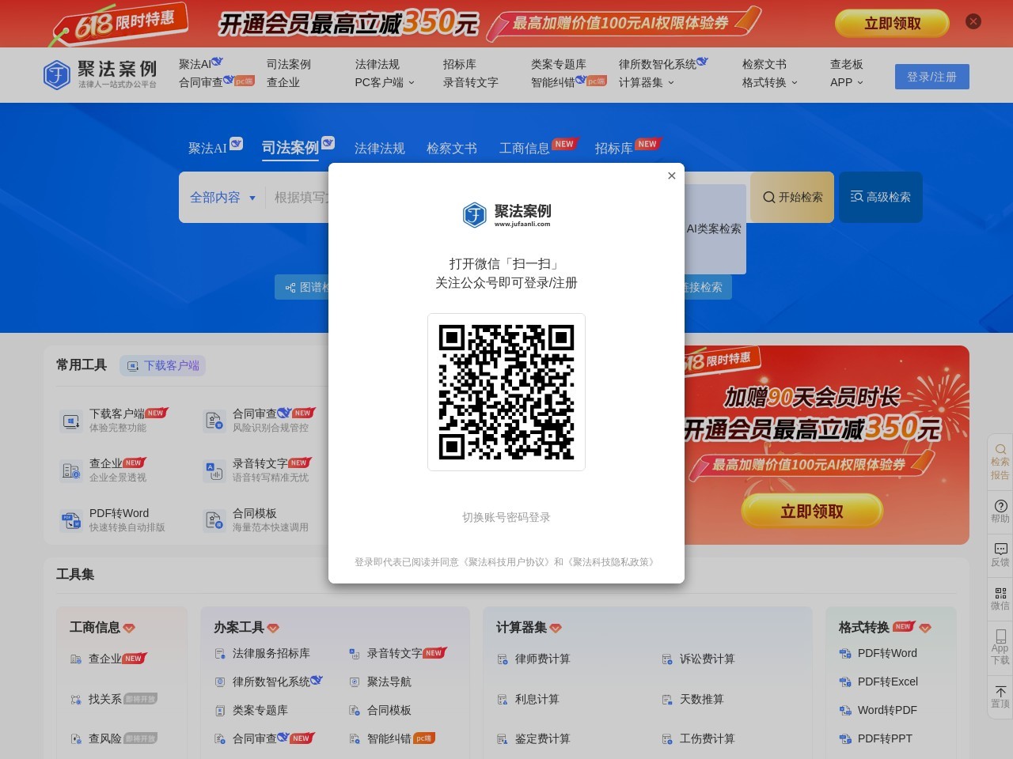This screenshot has width=1013, height=759.
Task: Click the PDF转PPT conversion icon
Action: click(x=845, y=739)
